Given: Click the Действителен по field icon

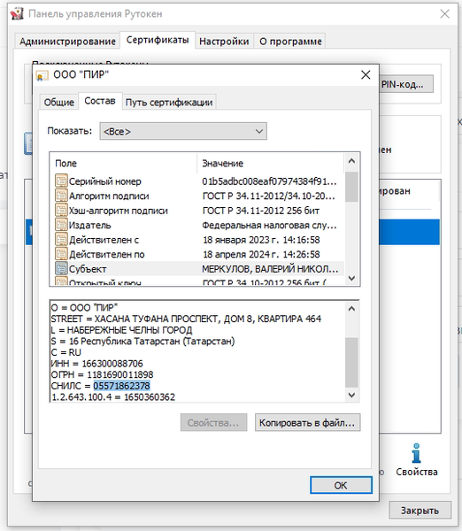Looking at the screenshot, I should 61,254.
